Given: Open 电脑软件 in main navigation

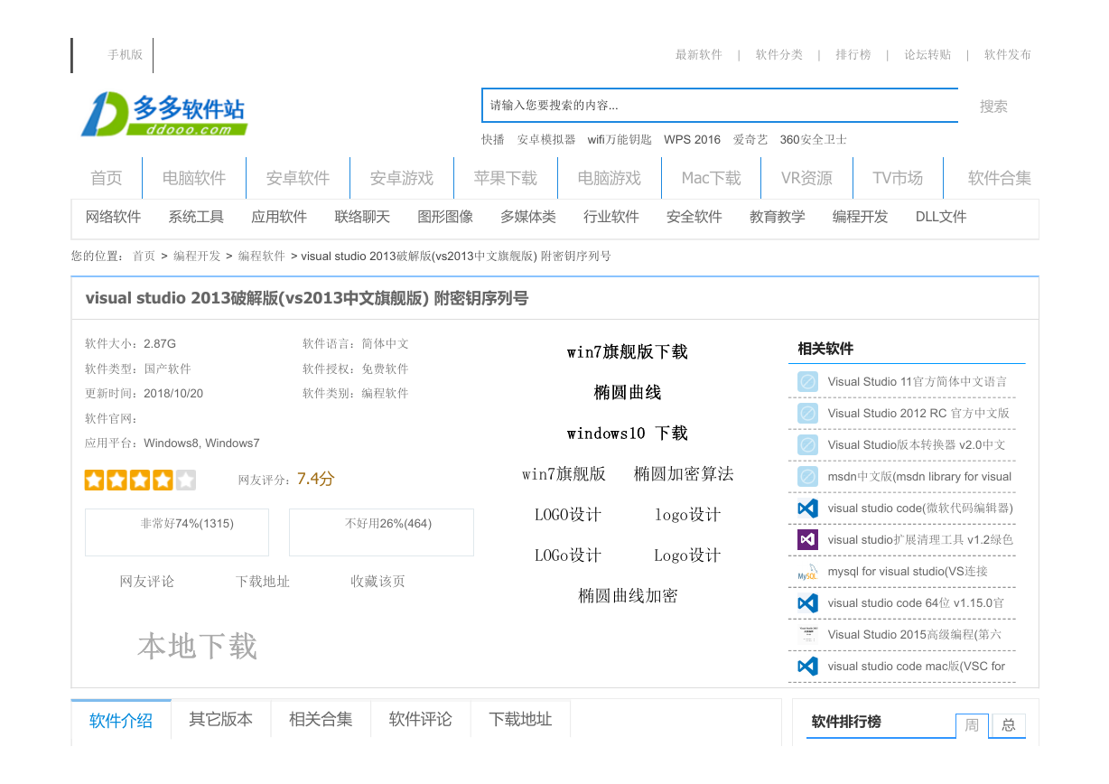Looking at the screenshot, I should pyautogui.click(x=194, y=178).
